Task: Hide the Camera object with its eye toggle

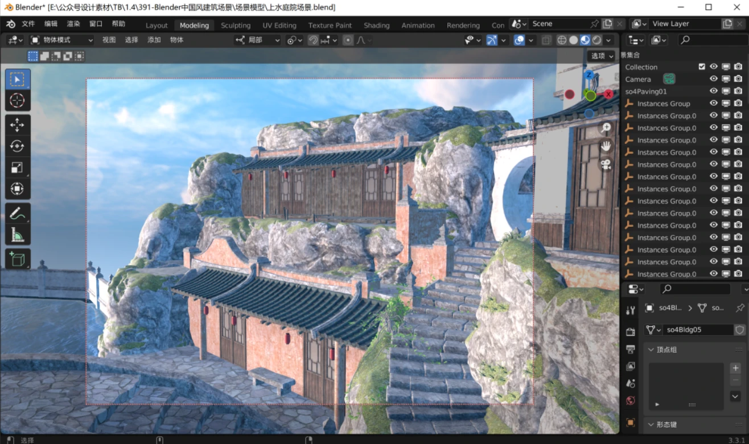Action: click(713, 79)
